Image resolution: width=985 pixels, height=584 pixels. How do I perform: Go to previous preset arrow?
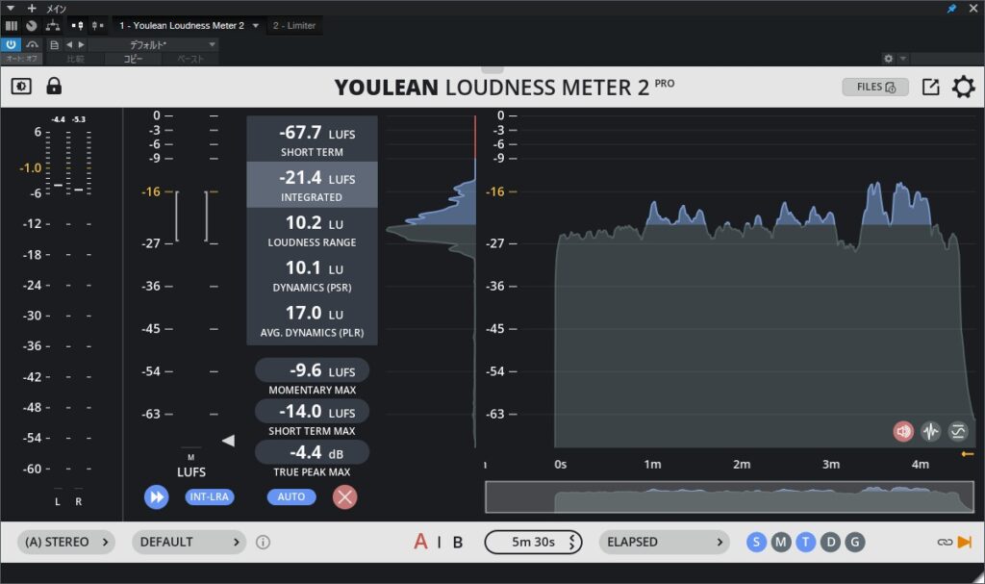69,44
